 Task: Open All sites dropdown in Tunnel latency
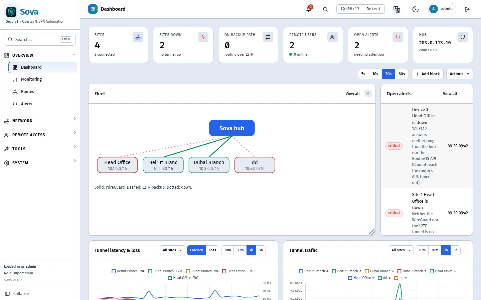[172, 250]
